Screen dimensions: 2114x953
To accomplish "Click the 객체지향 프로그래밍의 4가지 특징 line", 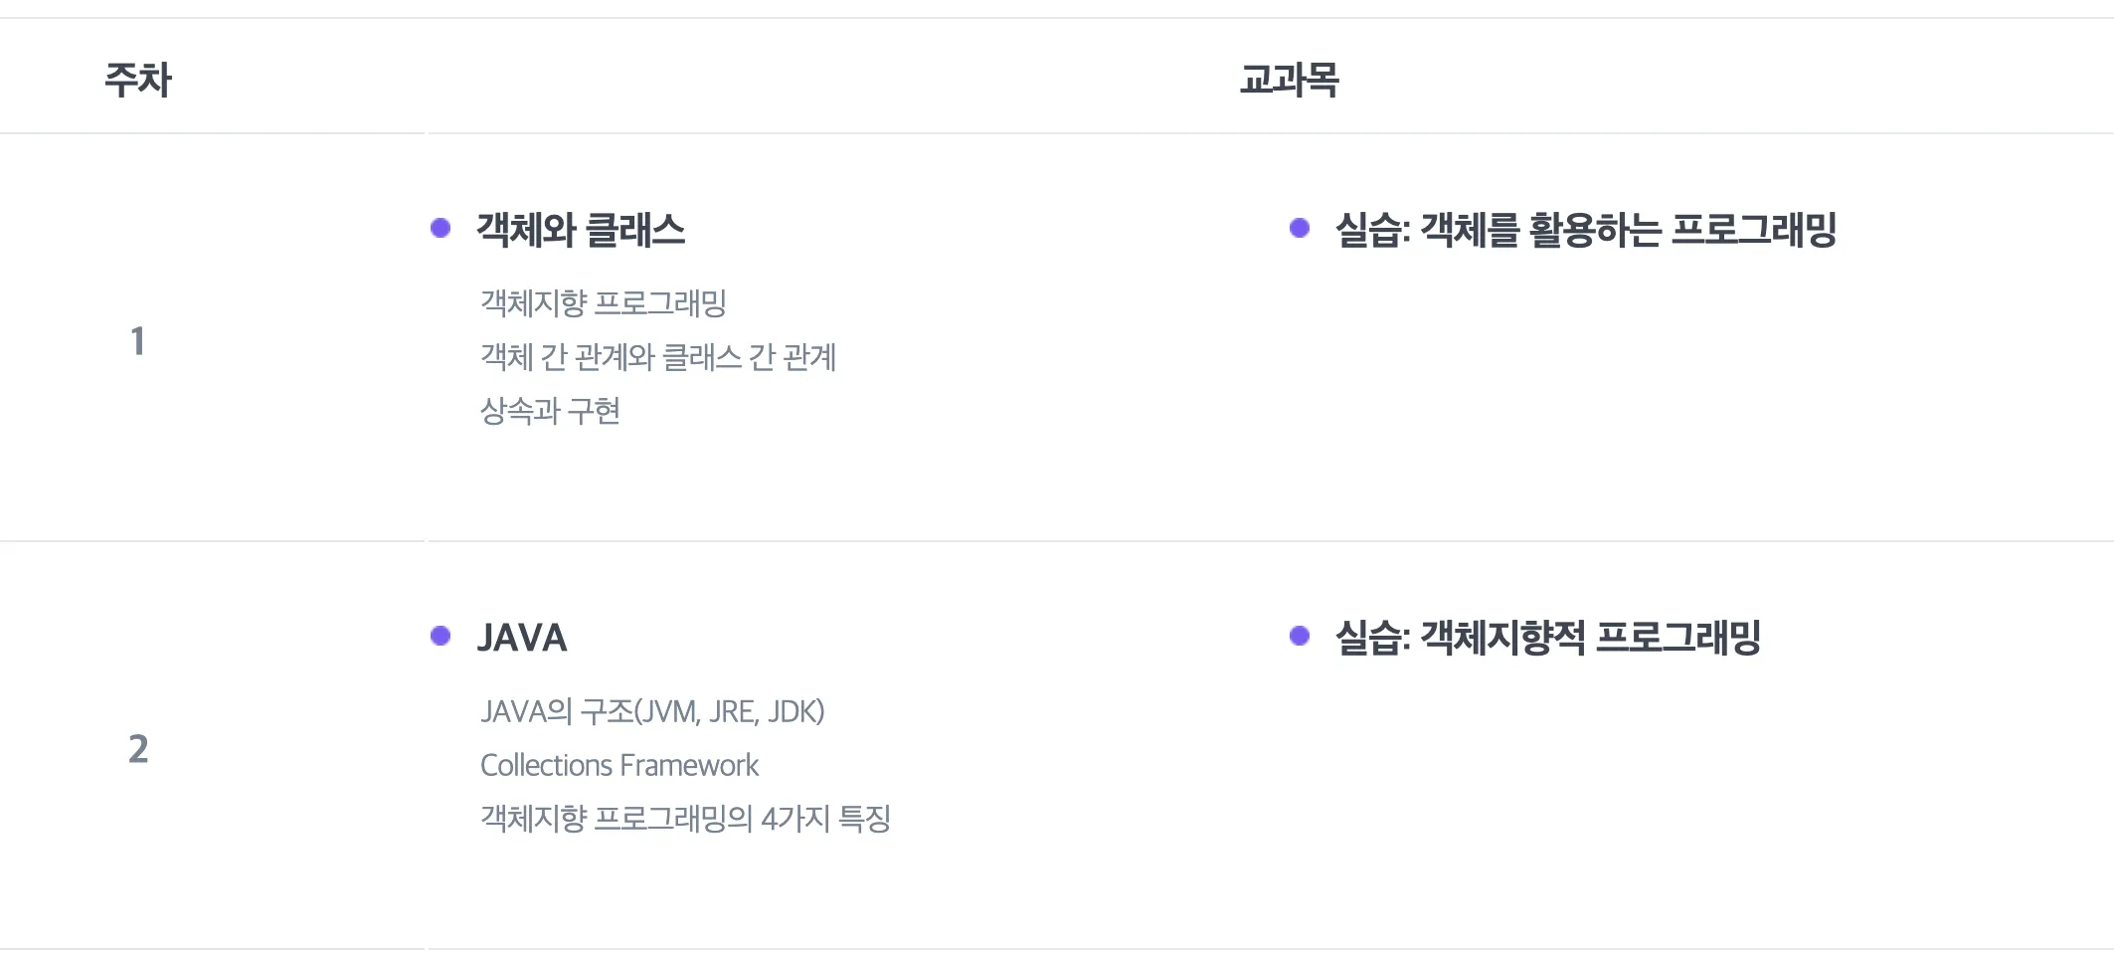I will 685,819.
